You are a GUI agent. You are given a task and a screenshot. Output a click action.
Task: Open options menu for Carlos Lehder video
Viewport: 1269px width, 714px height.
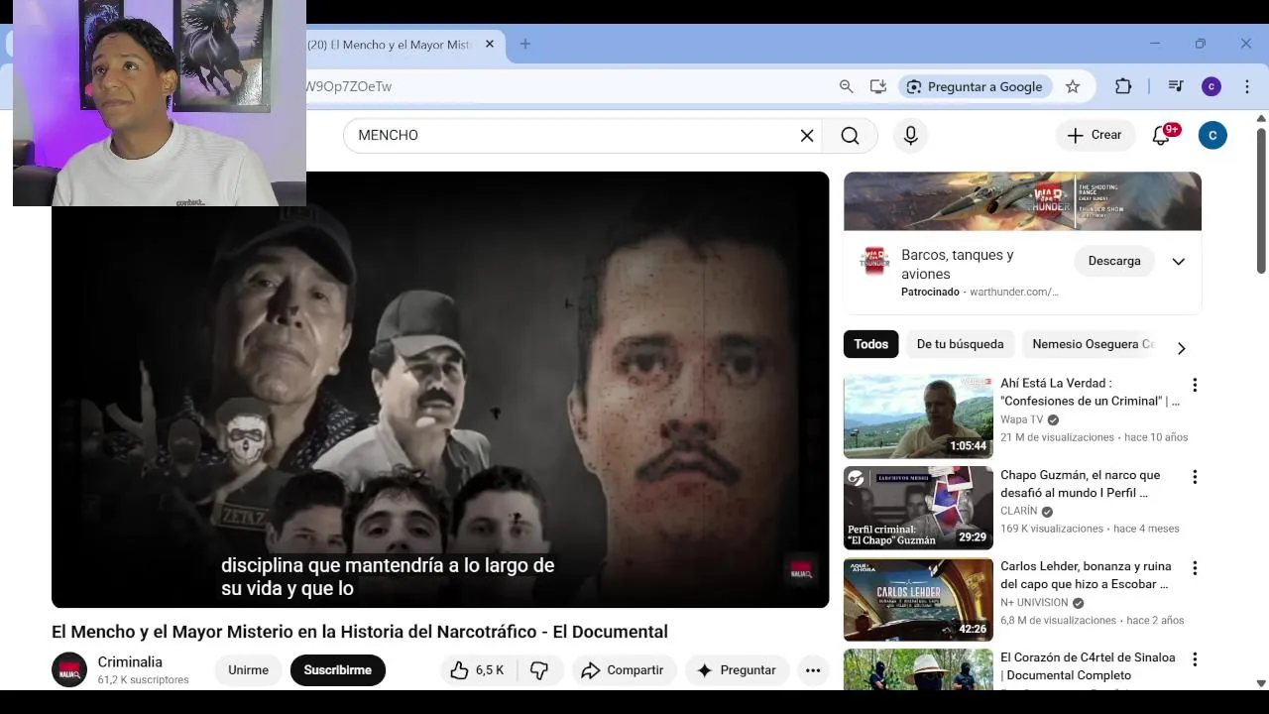pos(1195,568)
